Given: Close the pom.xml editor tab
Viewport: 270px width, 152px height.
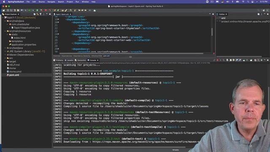Looking at the screenshot, I should 70,14.
